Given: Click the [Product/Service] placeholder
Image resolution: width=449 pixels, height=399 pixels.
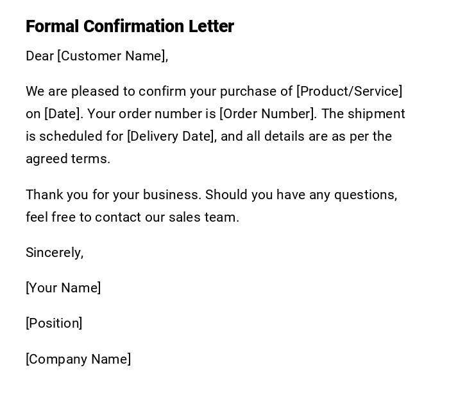Looking at the screenshot, I should (x=350, y=91).
